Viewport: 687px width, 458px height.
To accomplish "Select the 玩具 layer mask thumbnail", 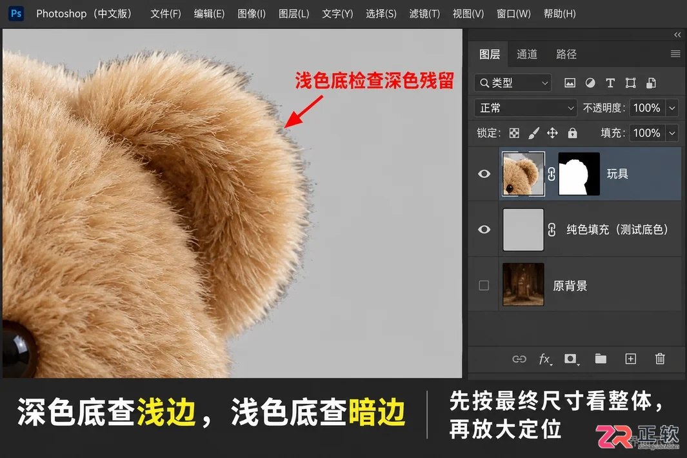I will point(579,174).
